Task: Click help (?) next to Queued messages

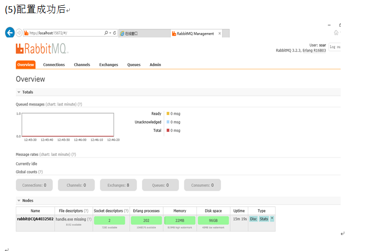Action: click(x=80, y=104)
